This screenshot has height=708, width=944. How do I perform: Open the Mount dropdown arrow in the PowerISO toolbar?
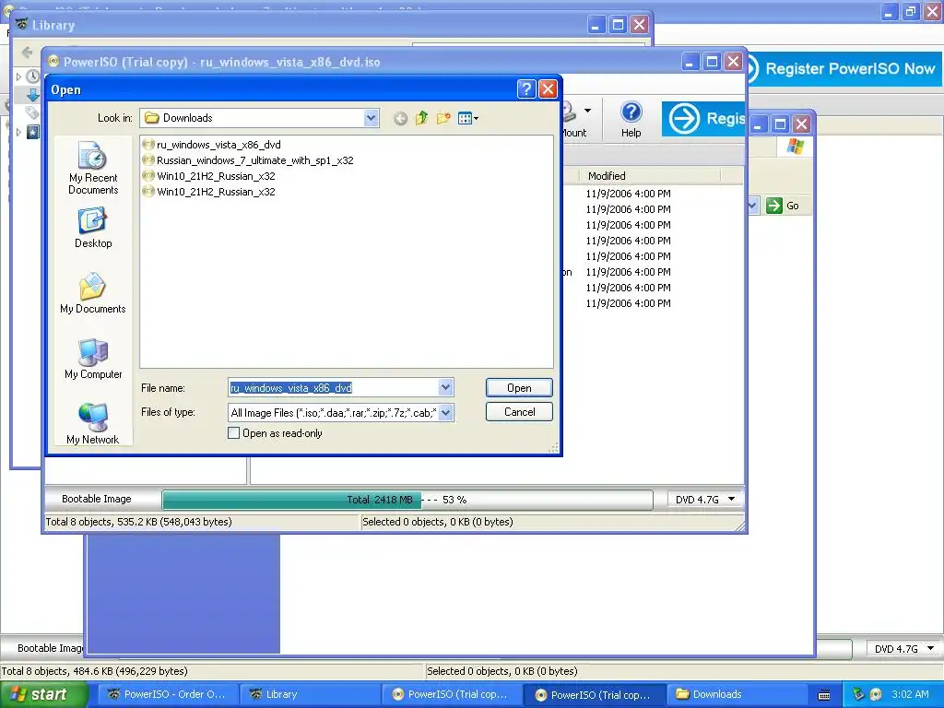click(587, 111)
